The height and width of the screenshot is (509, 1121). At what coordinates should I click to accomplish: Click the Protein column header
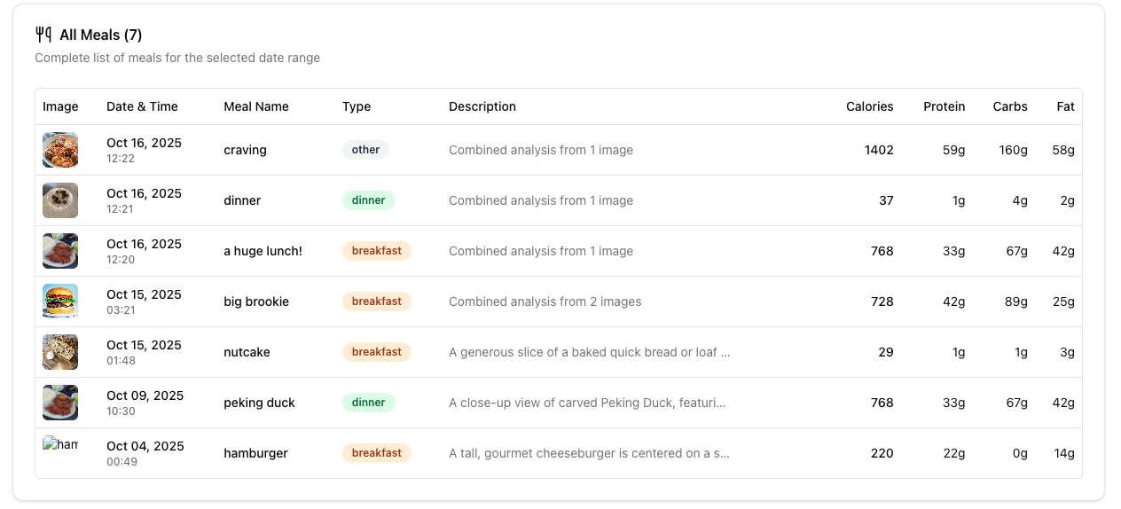pos(944,106)
